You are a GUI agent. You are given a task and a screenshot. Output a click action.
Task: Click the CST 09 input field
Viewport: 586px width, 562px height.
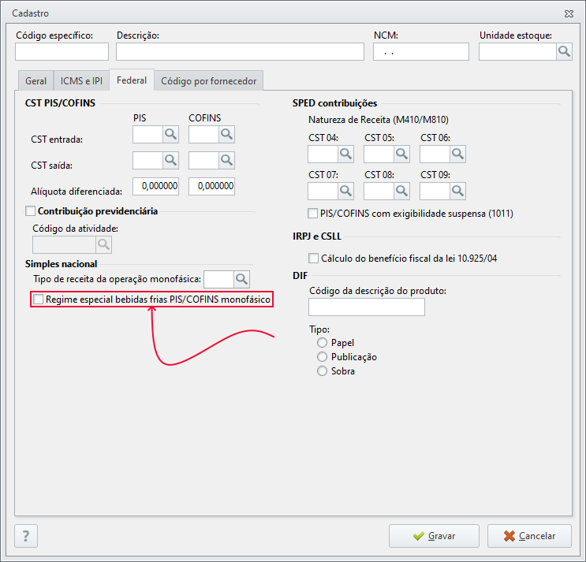[435, 192]
